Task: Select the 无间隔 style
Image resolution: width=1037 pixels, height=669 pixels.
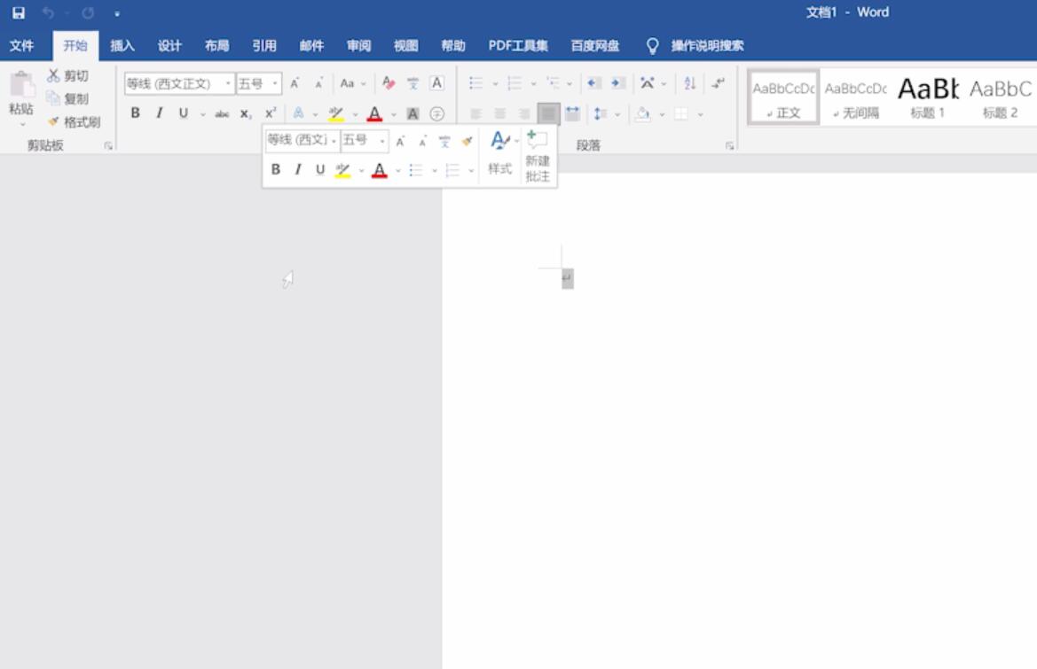Action: 855,97
